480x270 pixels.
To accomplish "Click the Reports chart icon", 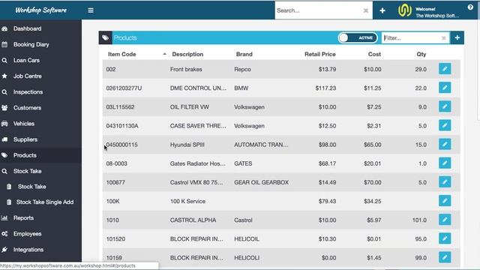I will click(4, 218).
